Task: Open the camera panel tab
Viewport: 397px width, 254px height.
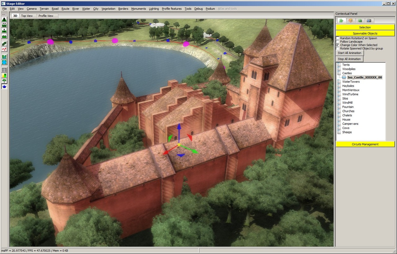Action: tap(369, 20)
